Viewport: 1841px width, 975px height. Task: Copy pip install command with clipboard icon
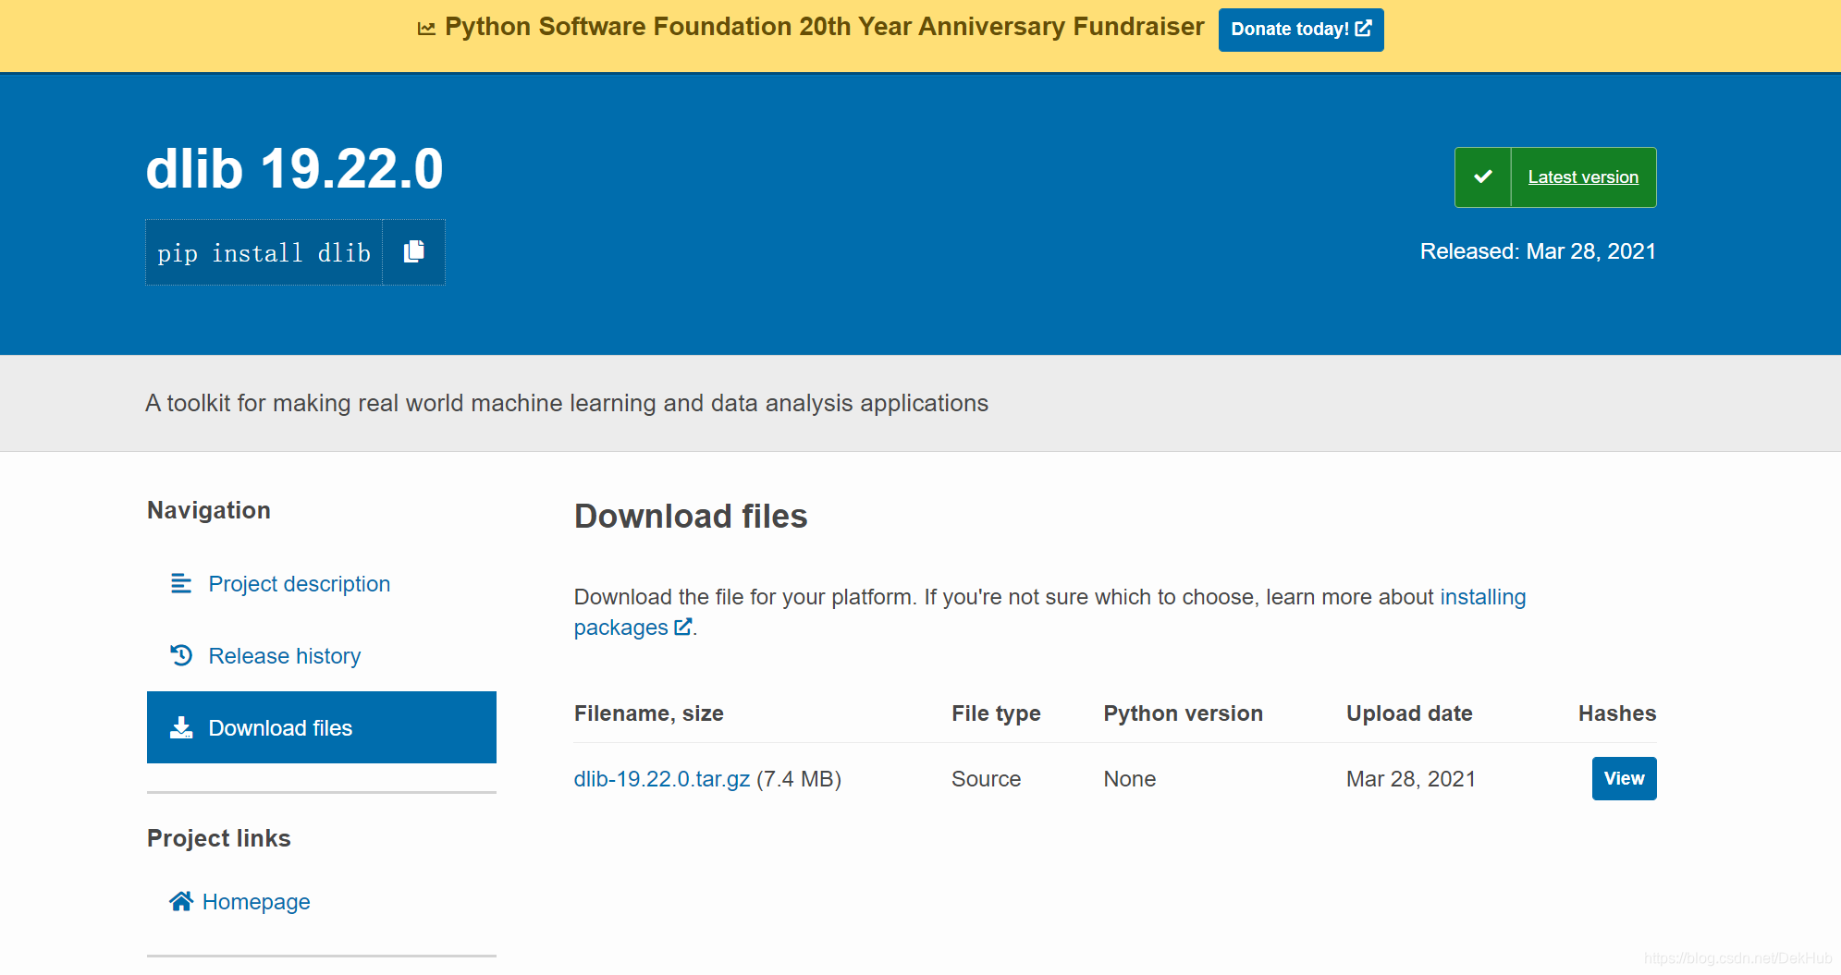tap(414, 252)
